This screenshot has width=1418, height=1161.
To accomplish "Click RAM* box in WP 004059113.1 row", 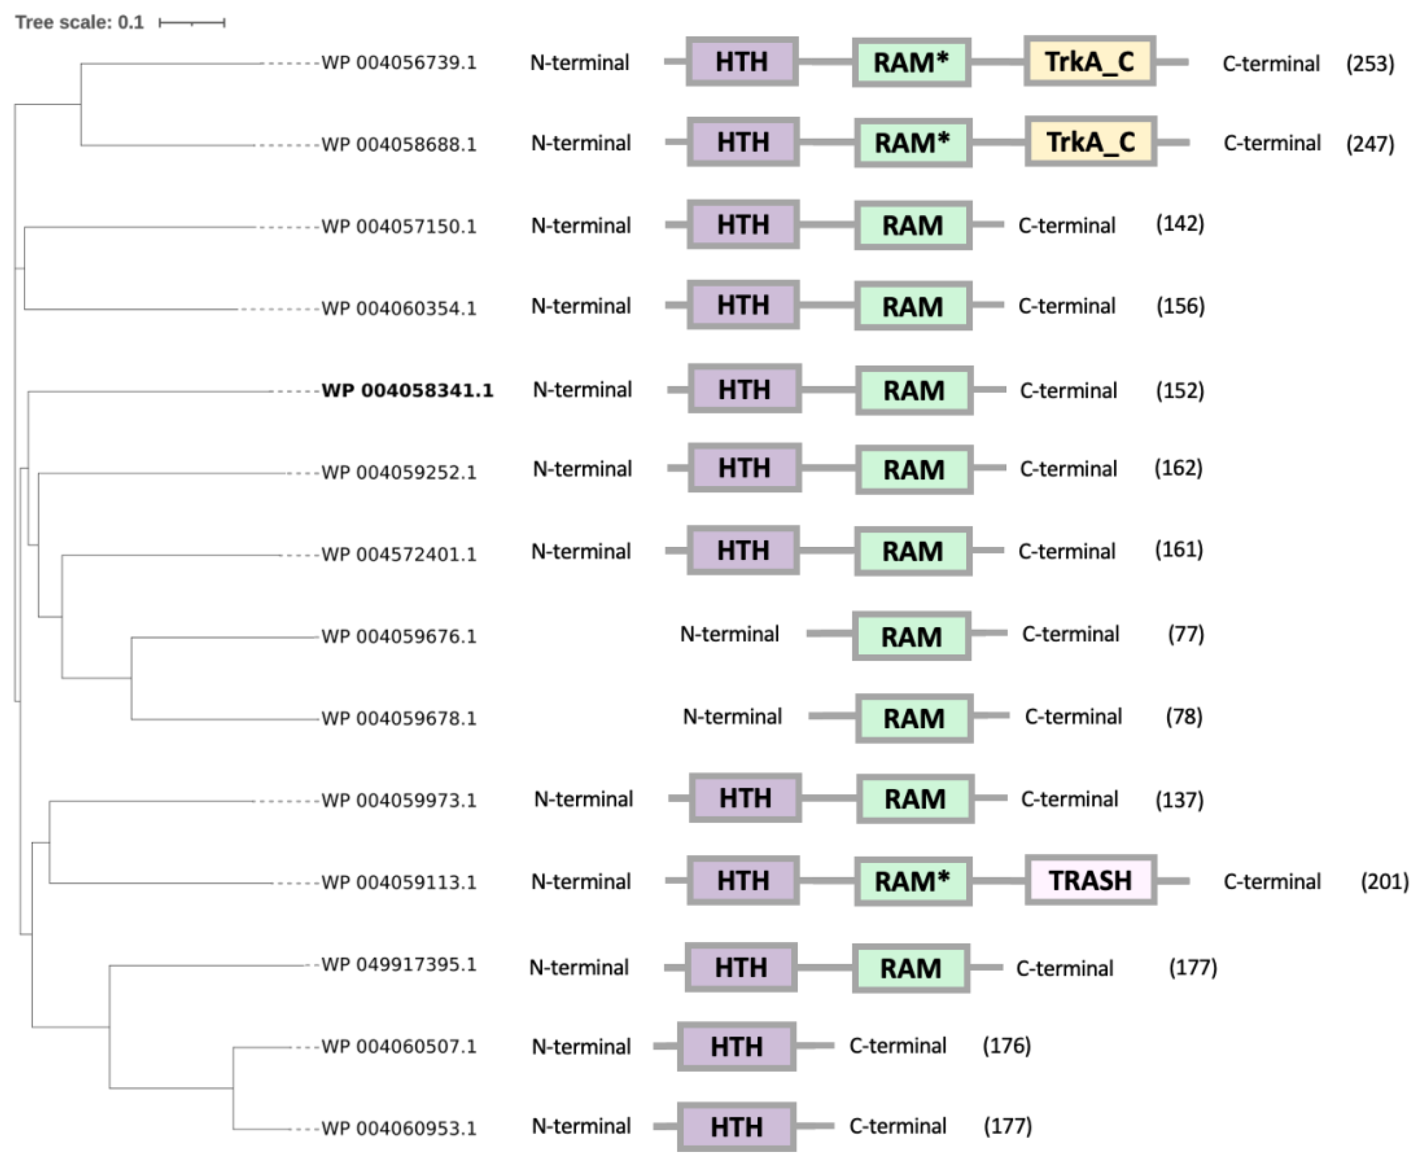I will point(912,881).
